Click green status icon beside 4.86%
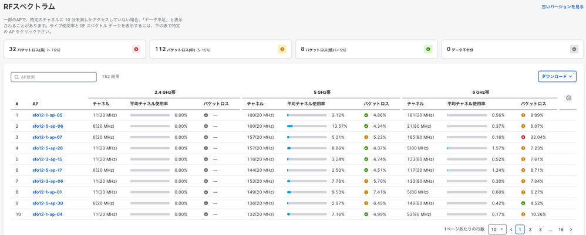 (366, 115)
